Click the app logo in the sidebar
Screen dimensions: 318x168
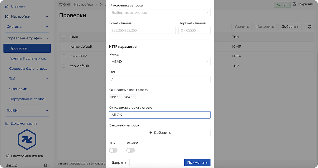[27, 139]
